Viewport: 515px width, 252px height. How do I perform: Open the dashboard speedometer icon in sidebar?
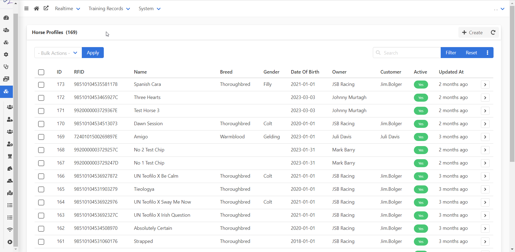click(6, 18)
